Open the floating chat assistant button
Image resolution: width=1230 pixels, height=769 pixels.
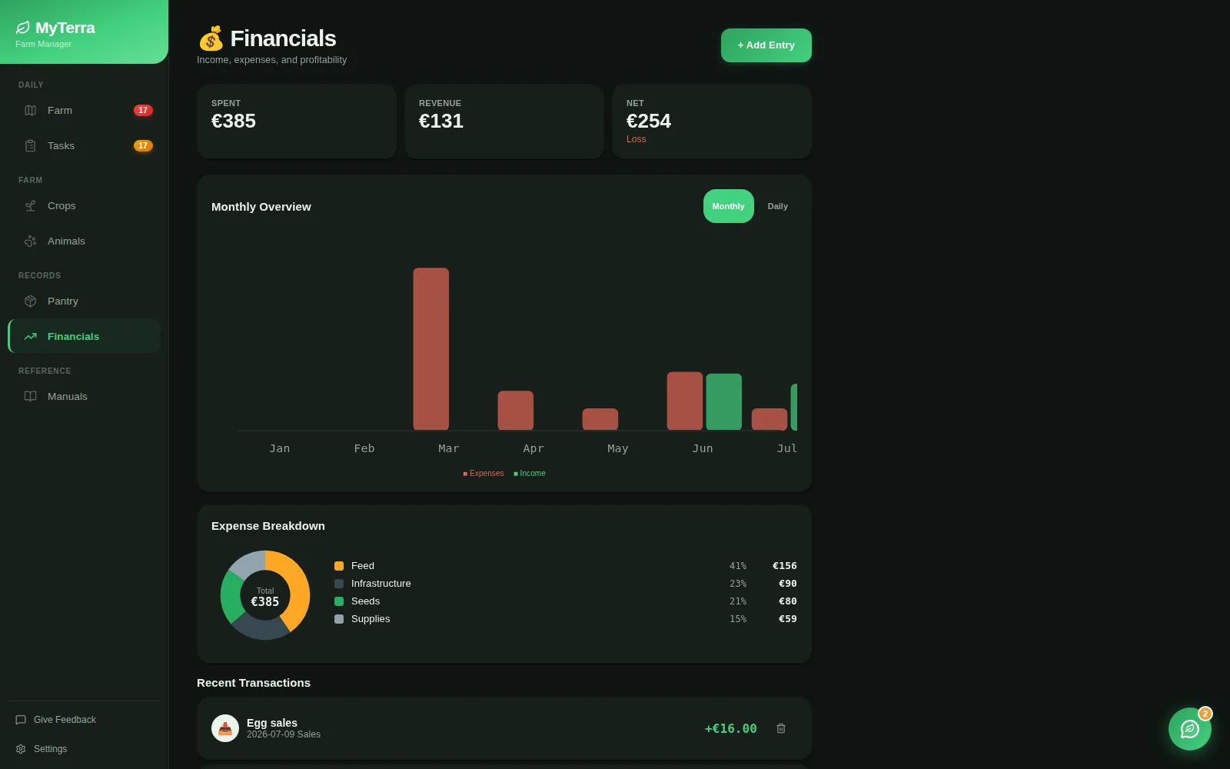coord(1190,729)
